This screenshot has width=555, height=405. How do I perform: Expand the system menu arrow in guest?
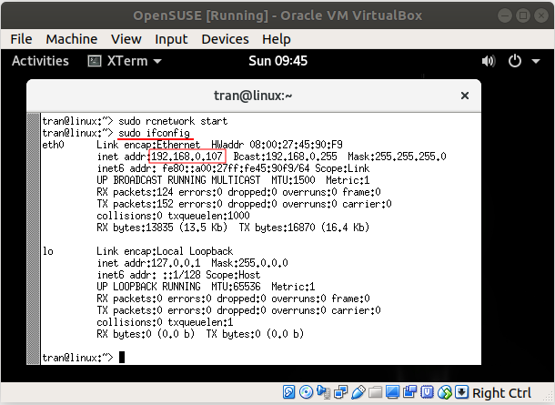[x=536, y=61]
